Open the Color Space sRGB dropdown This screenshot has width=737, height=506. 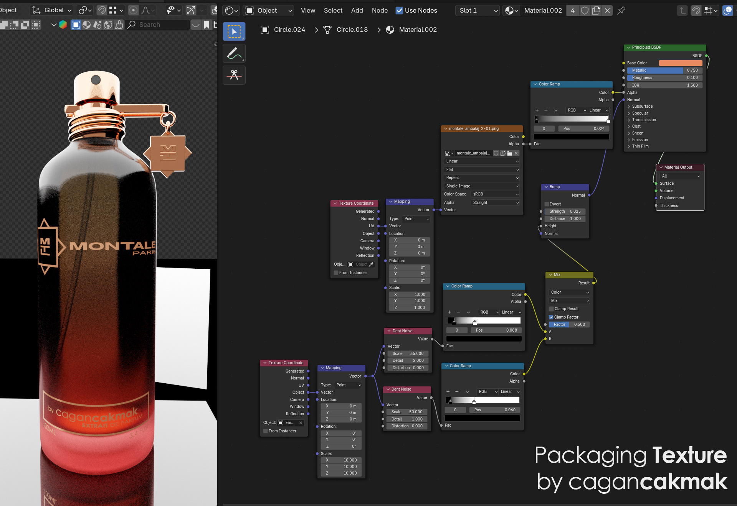point(495,194)
